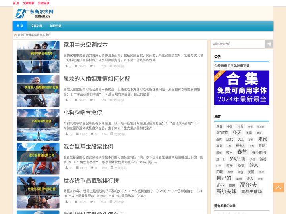Select the 专业 tag
The width and height of the screenshot is (286, 214).
(x=219, y=126)
